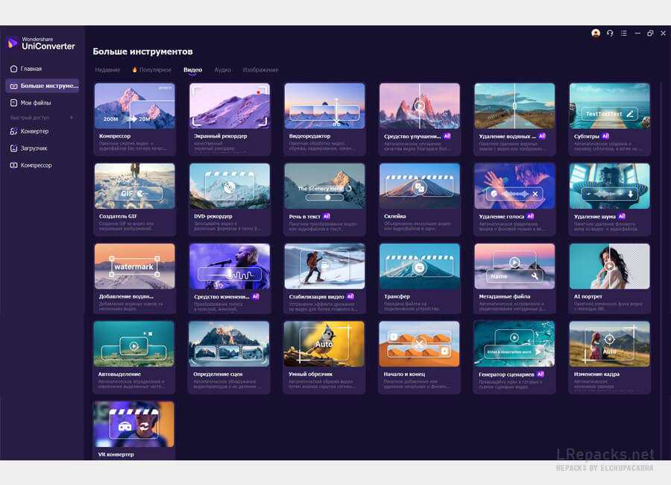
Task: Open the Экранный рекордер tool card
Action: (x=230, y=118)
